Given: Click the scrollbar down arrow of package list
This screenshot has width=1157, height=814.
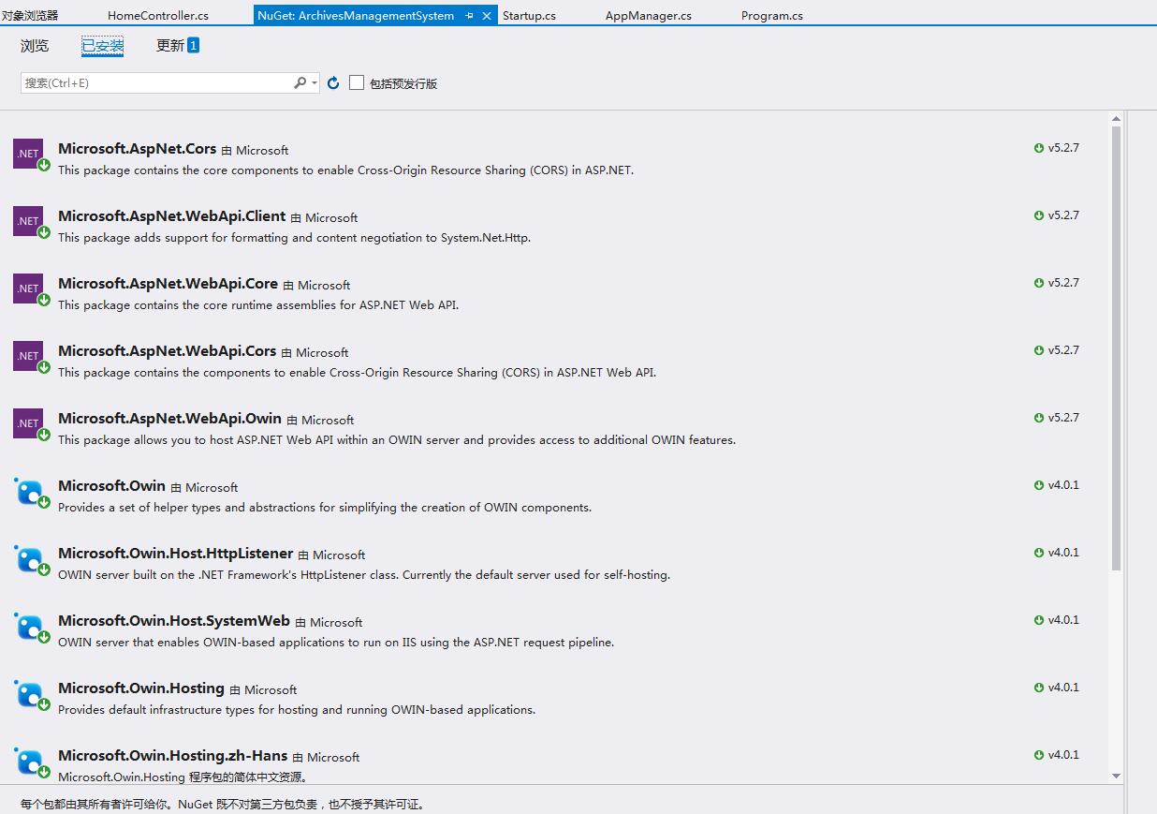Looking at the screenshot, I should (1116, 776).
